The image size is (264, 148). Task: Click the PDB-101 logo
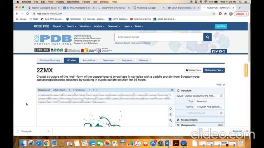[42, 50]
